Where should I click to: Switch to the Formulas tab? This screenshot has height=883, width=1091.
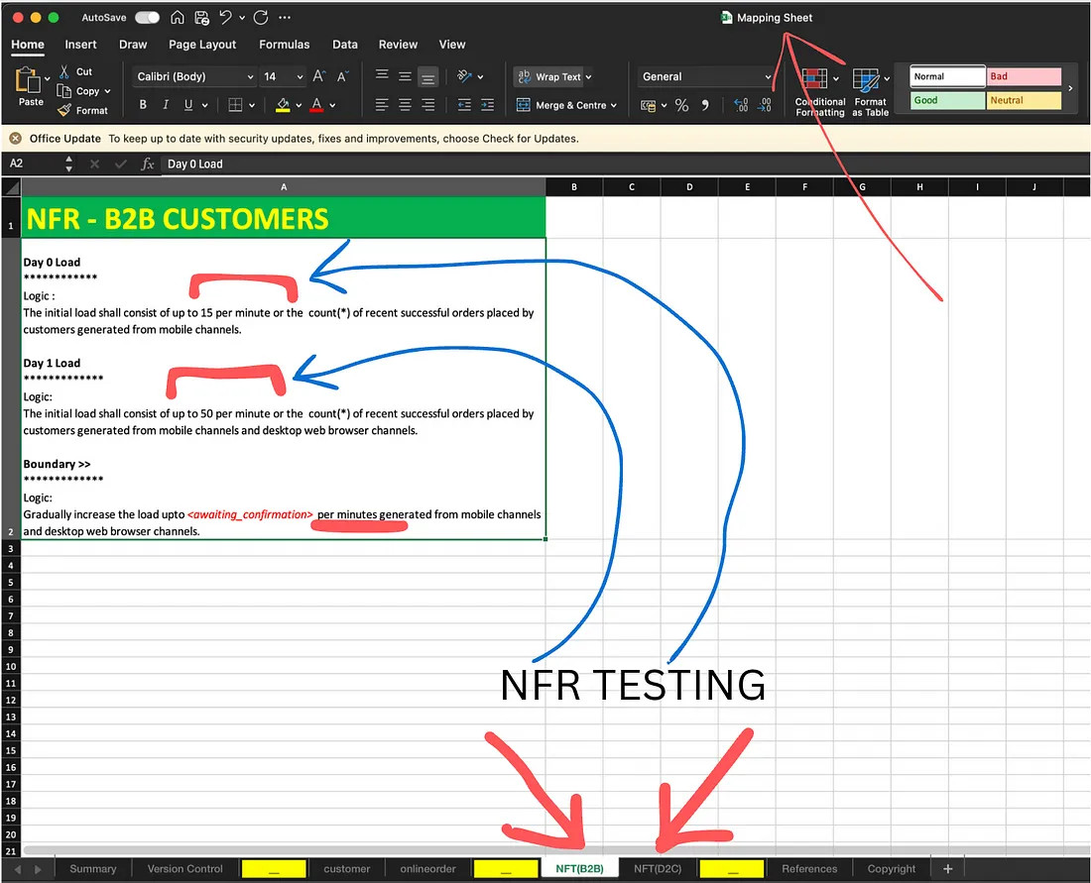pyautogui.click(x=285, y=45)
